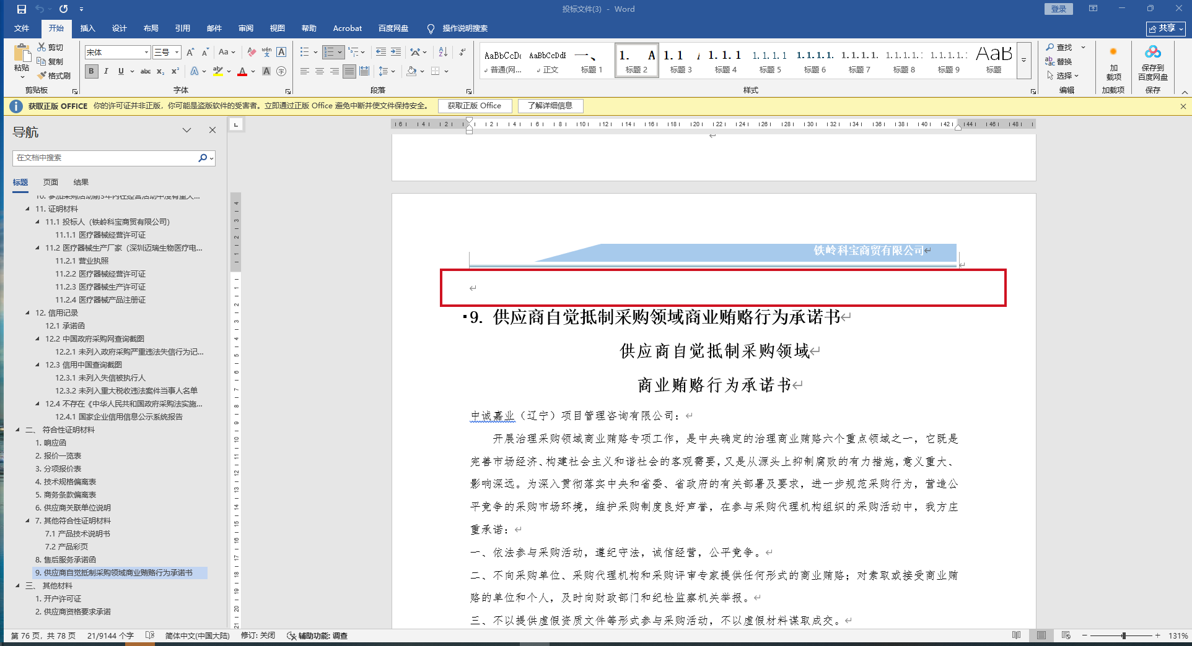
Task: Expand the styles gallery list
Action: [1024, 60]
